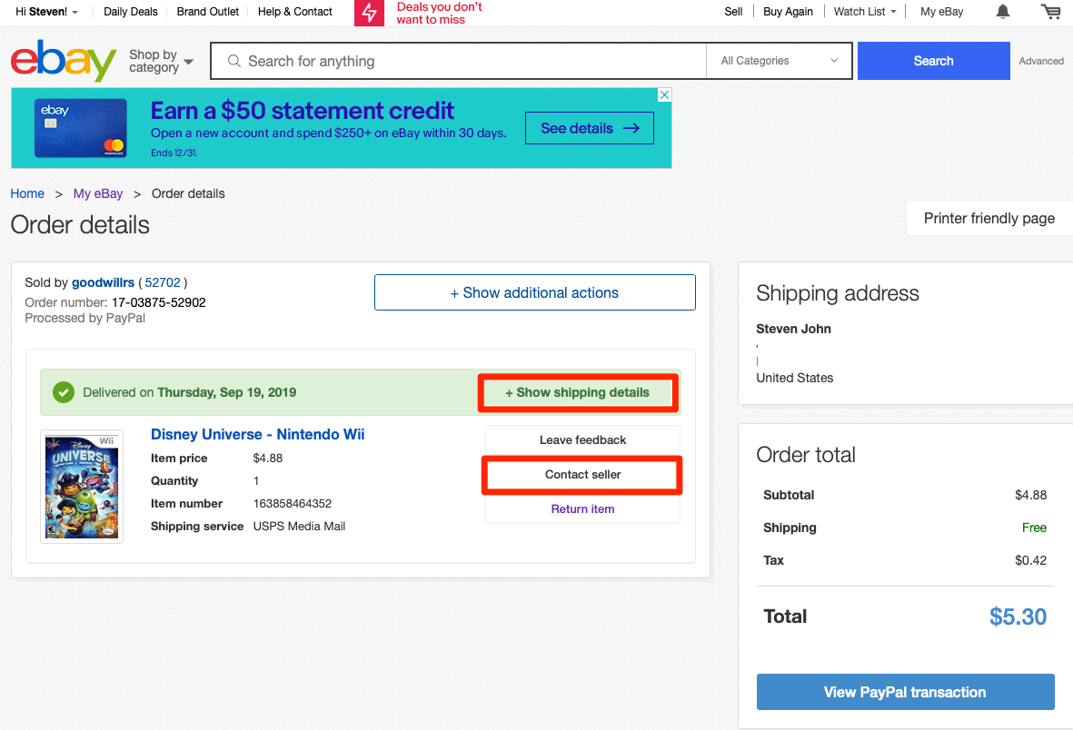Viewport: 1073px width, 730px height.
Task: Open seller feedback score 52702
Action: pos(163,282)
